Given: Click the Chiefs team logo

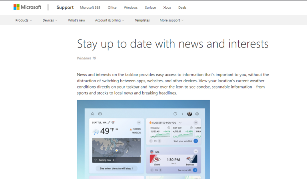Looking at the screenshot, I should (x=157, y=159).
